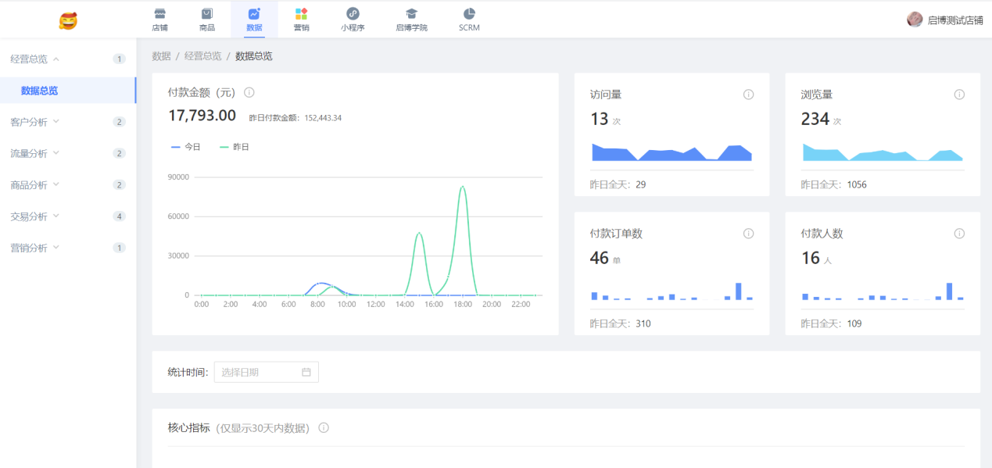Open the SCRM pie chart icon
Screen dimensions: 992x468
[x=469, y=14]
